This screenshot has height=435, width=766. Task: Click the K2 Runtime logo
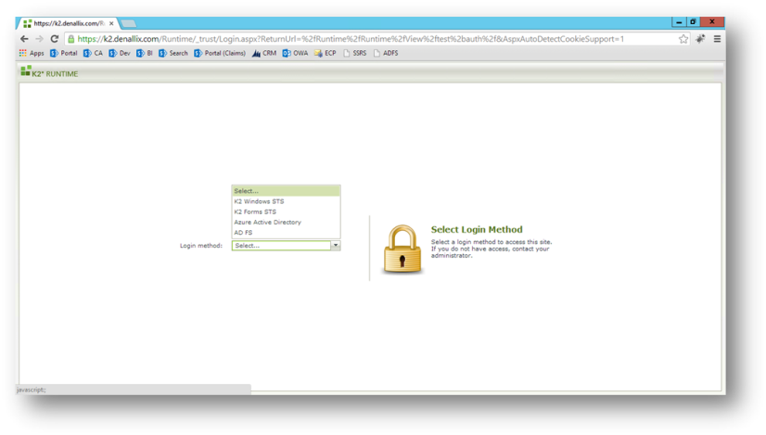[49, 73]
